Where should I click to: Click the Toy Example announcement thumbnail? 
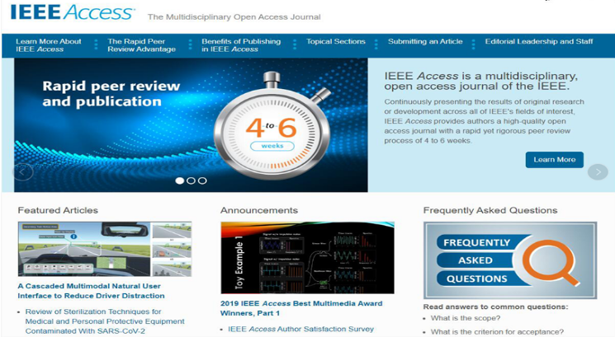pos(307,258)
